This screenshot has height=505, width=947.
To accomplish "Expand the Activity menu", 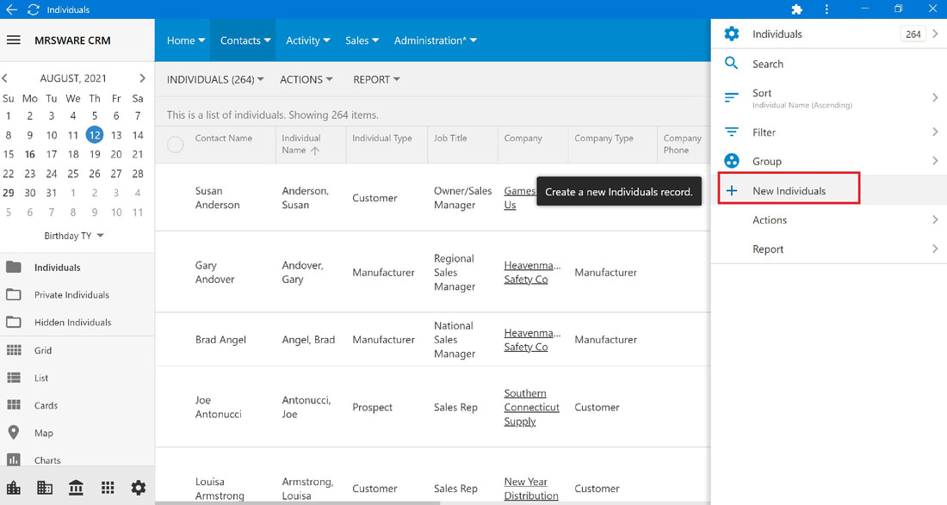I will (x=307, y=40).
